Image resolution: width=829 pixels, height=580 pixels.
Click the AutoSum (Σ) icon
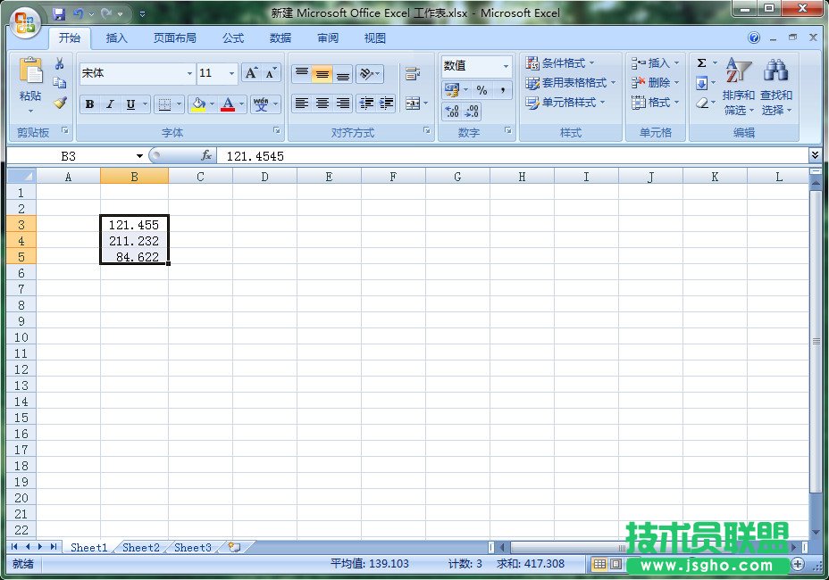(x=701, y=62)
